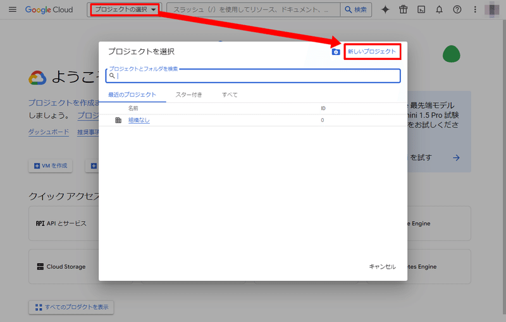Click the magnifier icon in the dialog search
This screenshot has height=322, width=506.
(112, 76)
